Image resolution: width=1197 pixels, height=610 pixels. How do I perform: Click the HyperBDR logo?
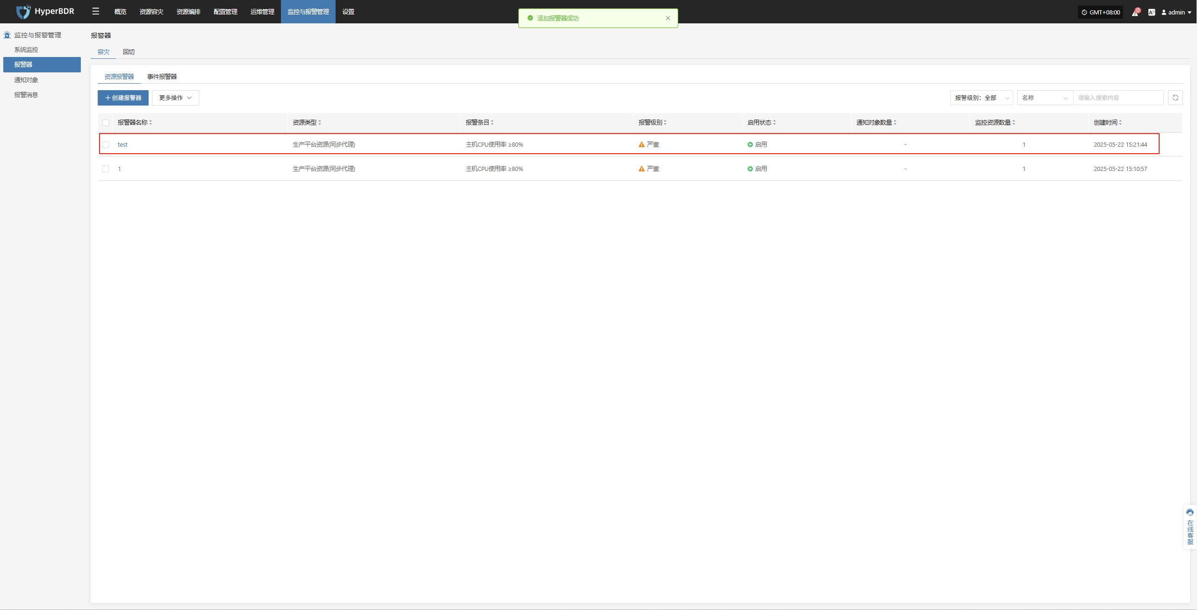coord(45,11)
